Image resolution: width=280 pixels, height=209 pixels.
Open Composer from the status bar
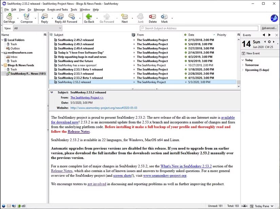pyautogui.click(x=14, y=206)
